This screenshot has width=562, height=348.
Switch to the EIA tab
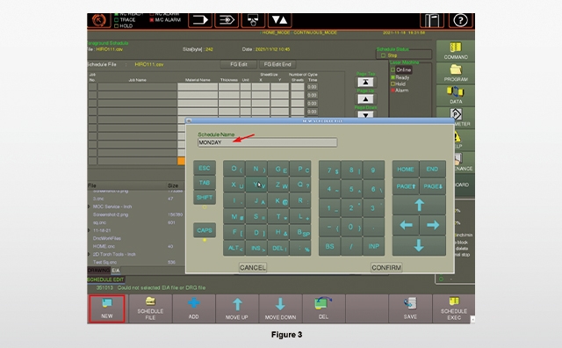point(116,271)
